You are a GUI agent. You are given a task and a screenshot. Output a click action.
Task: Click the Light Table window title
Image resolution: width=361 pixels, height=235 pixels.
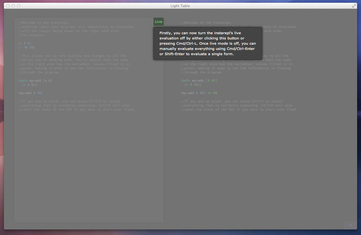point(180,6)
